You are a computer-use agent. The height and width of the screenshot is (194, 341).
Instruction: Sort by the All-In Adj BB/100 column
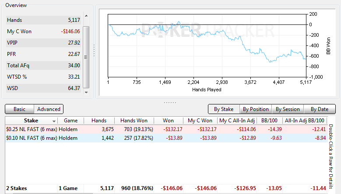[x=305, y=121]
